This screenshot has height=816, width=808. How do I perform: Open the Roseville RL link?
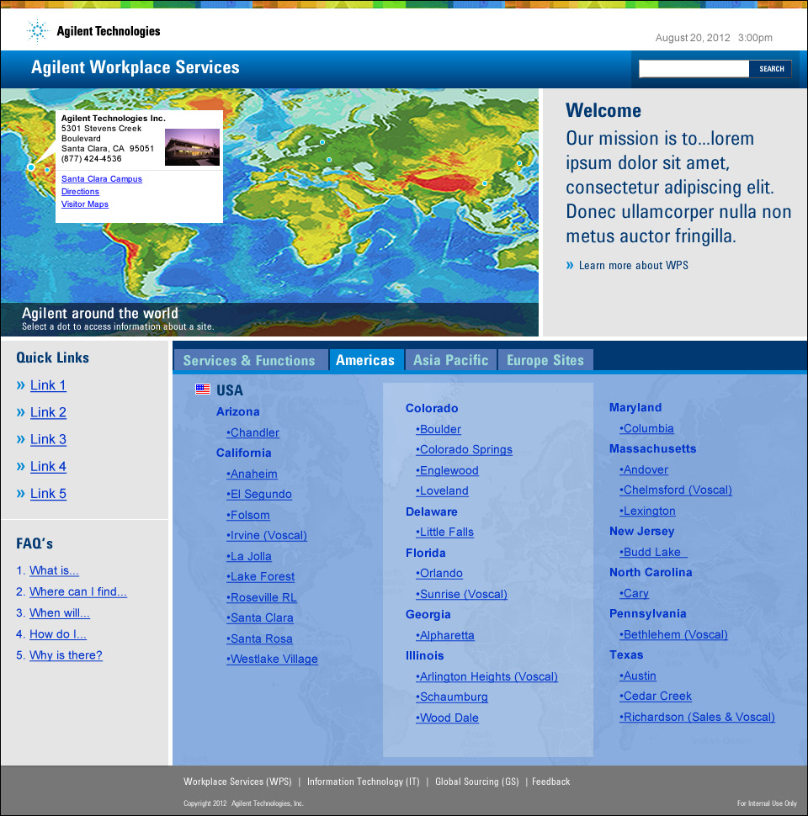(x=262, y=597)
